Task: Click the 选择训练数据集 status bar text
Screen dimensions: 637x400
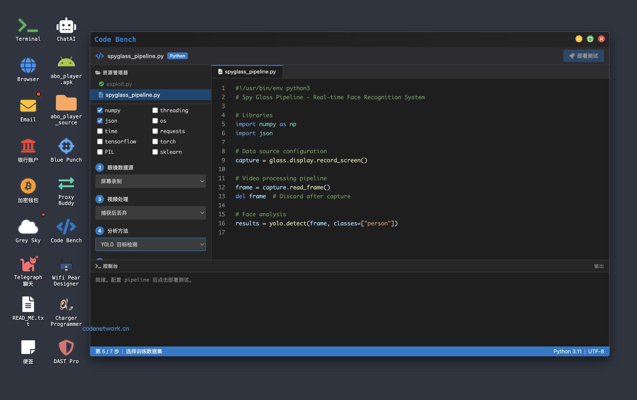Action: 144,351
